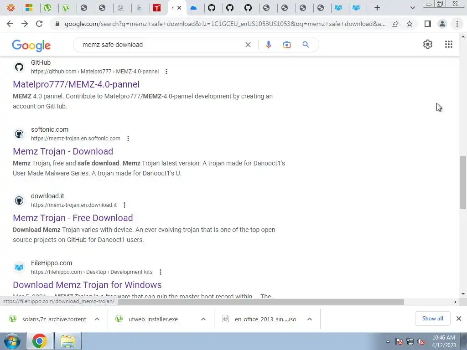Switch to the Microsoft logo tab
Image resolution: width=467 pixels, height=350 pixels.
tap(29, 8)
